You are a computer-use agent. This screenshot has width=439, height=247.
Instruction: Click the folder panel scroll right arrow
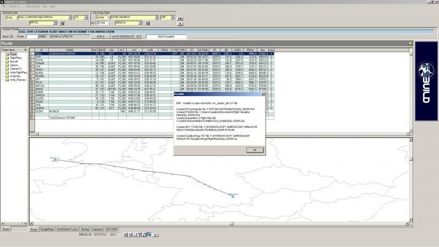pos(25,223)
